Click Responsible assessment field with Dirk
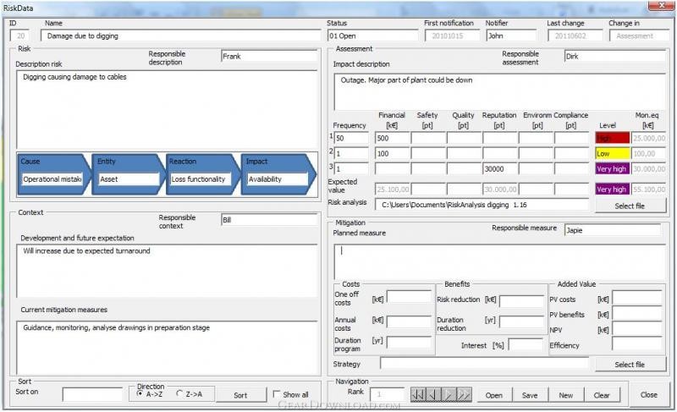The image size is (677, 412). [x=615, y=56]
